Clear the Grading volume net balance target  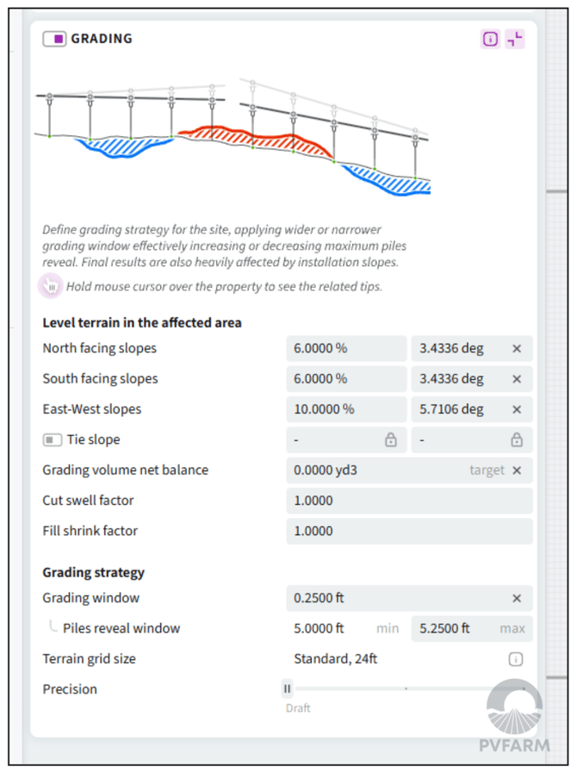517,470
